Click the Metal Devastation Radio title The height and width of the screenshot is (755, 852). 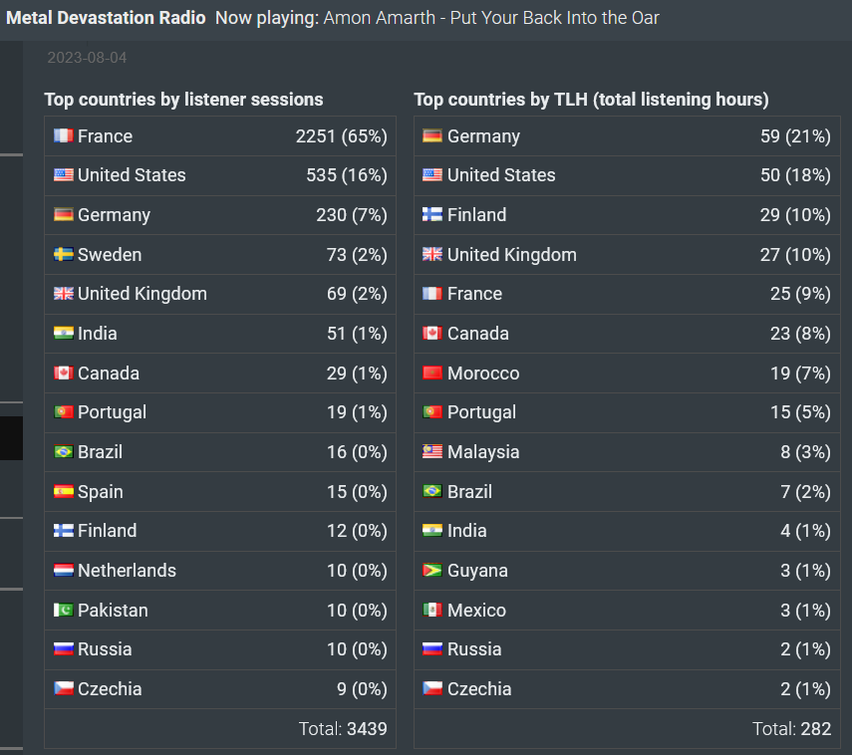point(106,18)
